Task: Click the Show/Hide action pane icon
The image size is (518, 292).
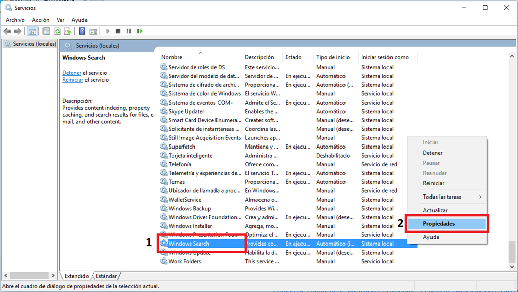Action: coord(93,31)
